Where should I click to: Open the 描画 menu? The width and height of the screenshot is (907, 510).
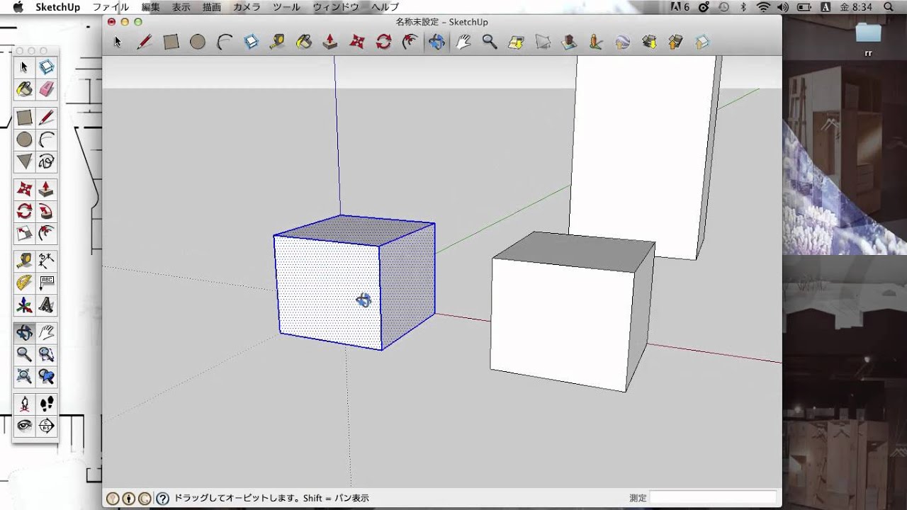pyautogui.click(x=211, y=7)
